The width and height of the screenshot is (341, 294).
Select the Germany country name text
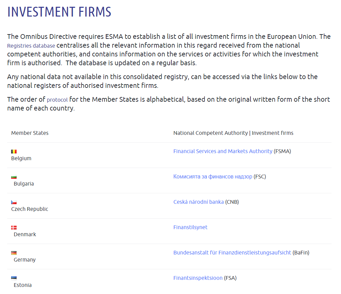tap(25, 260)
